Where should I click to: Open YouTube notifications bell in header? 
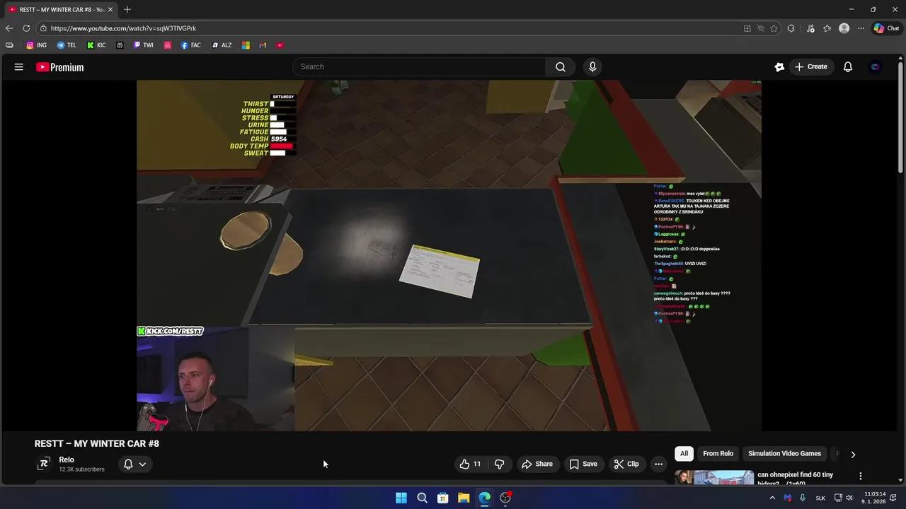848,67
